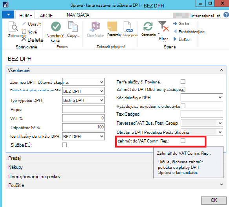Go to Predchádzajúce previous record

[176, 31]
